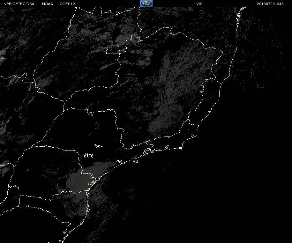Click the VIS channel label
The height and width of the screenshot is (243, 292).
click(x=199, y=4)
